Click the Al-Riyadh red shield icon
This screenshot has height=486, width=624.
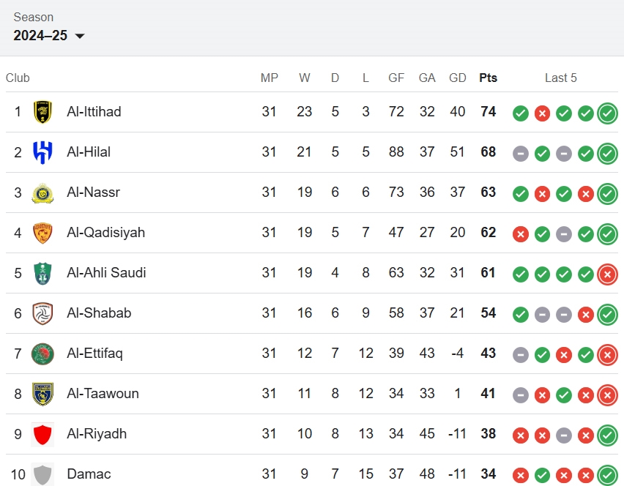42,434
